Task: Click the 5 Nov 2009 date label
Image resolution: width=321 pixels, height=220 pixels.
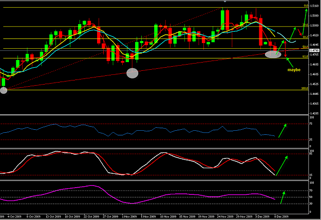Action: click(x=148, y=216)
